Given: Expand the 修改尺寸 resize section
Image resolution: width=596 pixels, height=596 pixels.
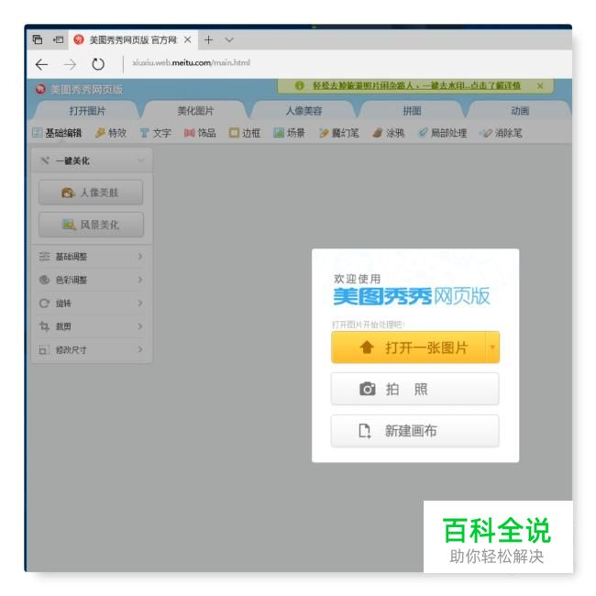Looking at the screenshot, I should pyautogui.click(x=92, y=349).
